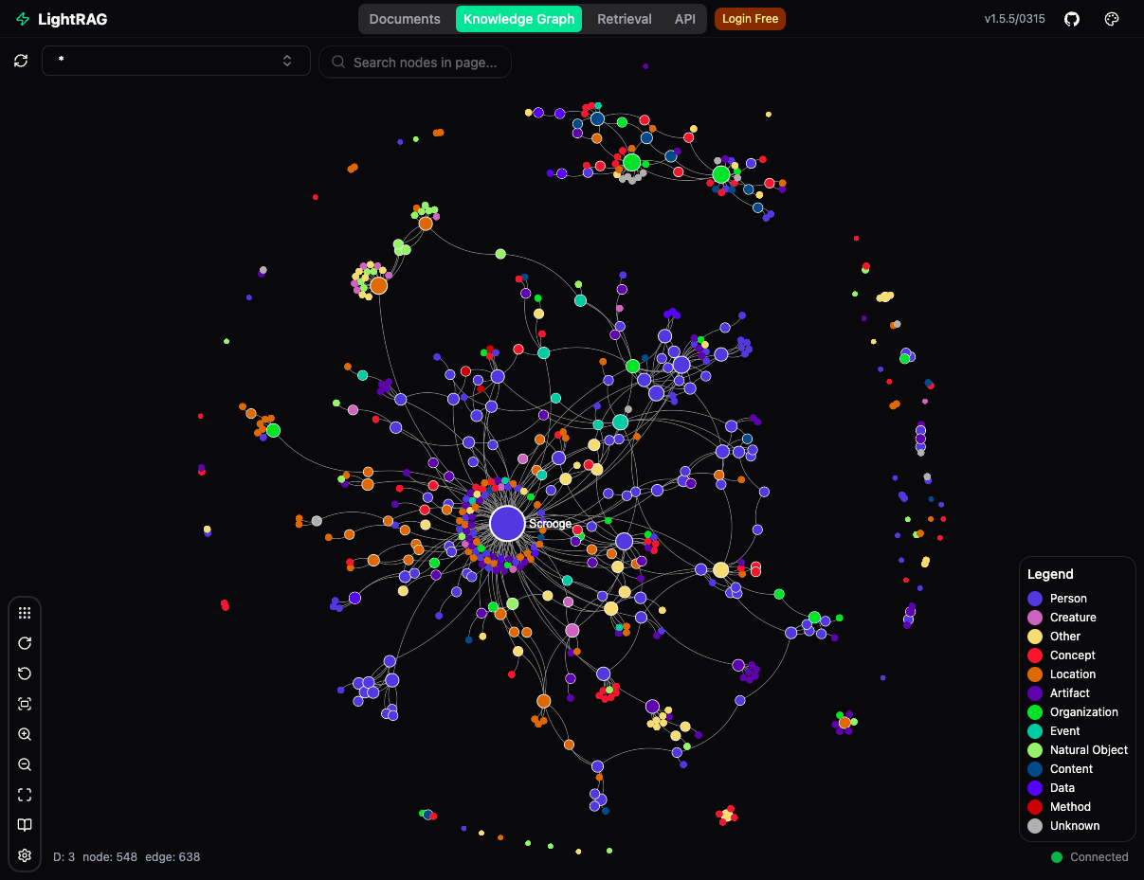
Task: Click the Event legend color swatch
Action: (1035, 731)
